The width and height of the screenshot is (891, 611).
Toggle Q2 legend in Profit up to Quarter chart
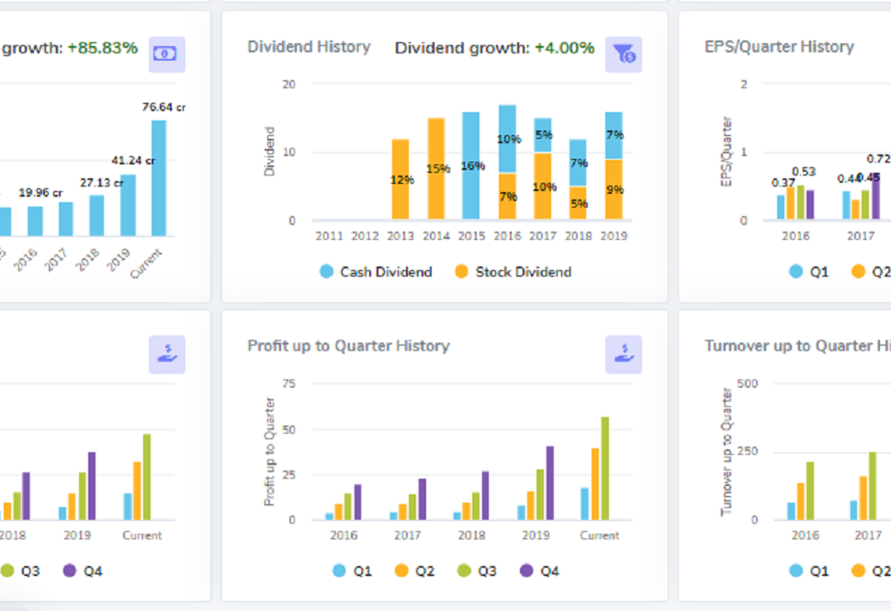(x=414, y=571)
